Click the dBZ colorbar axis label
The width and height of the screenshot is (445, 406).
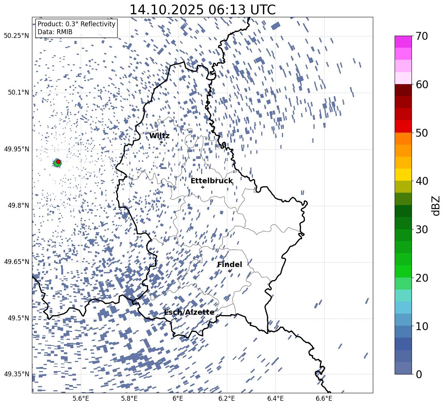(436, 205)
